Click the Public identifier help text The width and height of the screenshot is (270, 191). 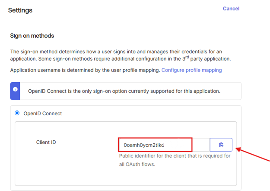click(175, 156)
